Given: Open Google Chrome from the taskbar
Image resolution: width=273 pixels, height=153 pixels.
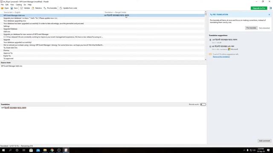Looking at the screenshot, I should click(52, 150).
